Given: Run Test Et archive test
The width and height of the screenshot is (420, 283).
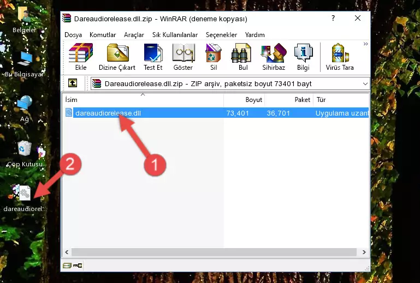Looking at the screenshot, I should tap(153, 57).
